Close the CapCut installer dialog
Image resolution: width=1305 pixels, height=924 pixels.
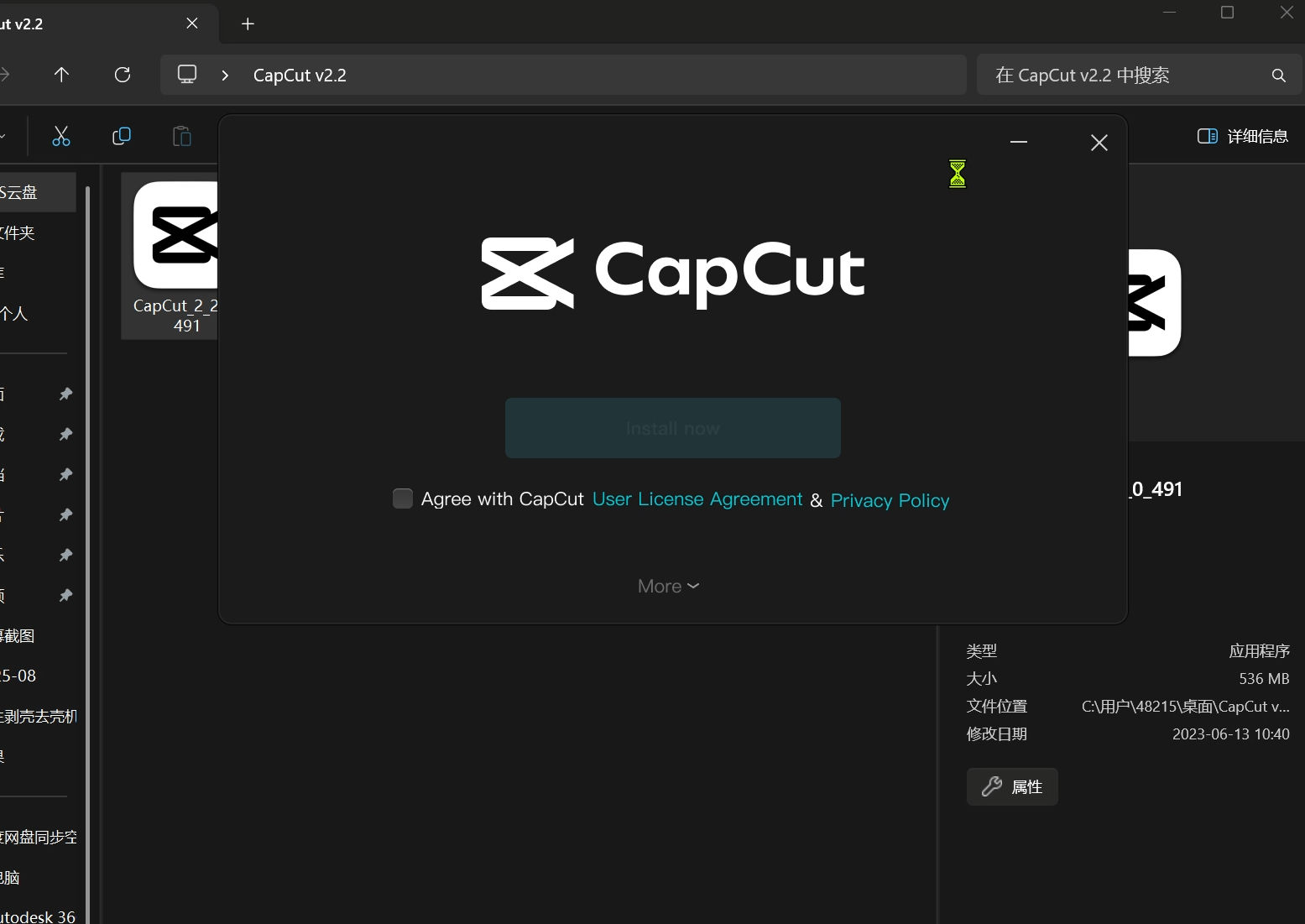tap(1099, 143)
